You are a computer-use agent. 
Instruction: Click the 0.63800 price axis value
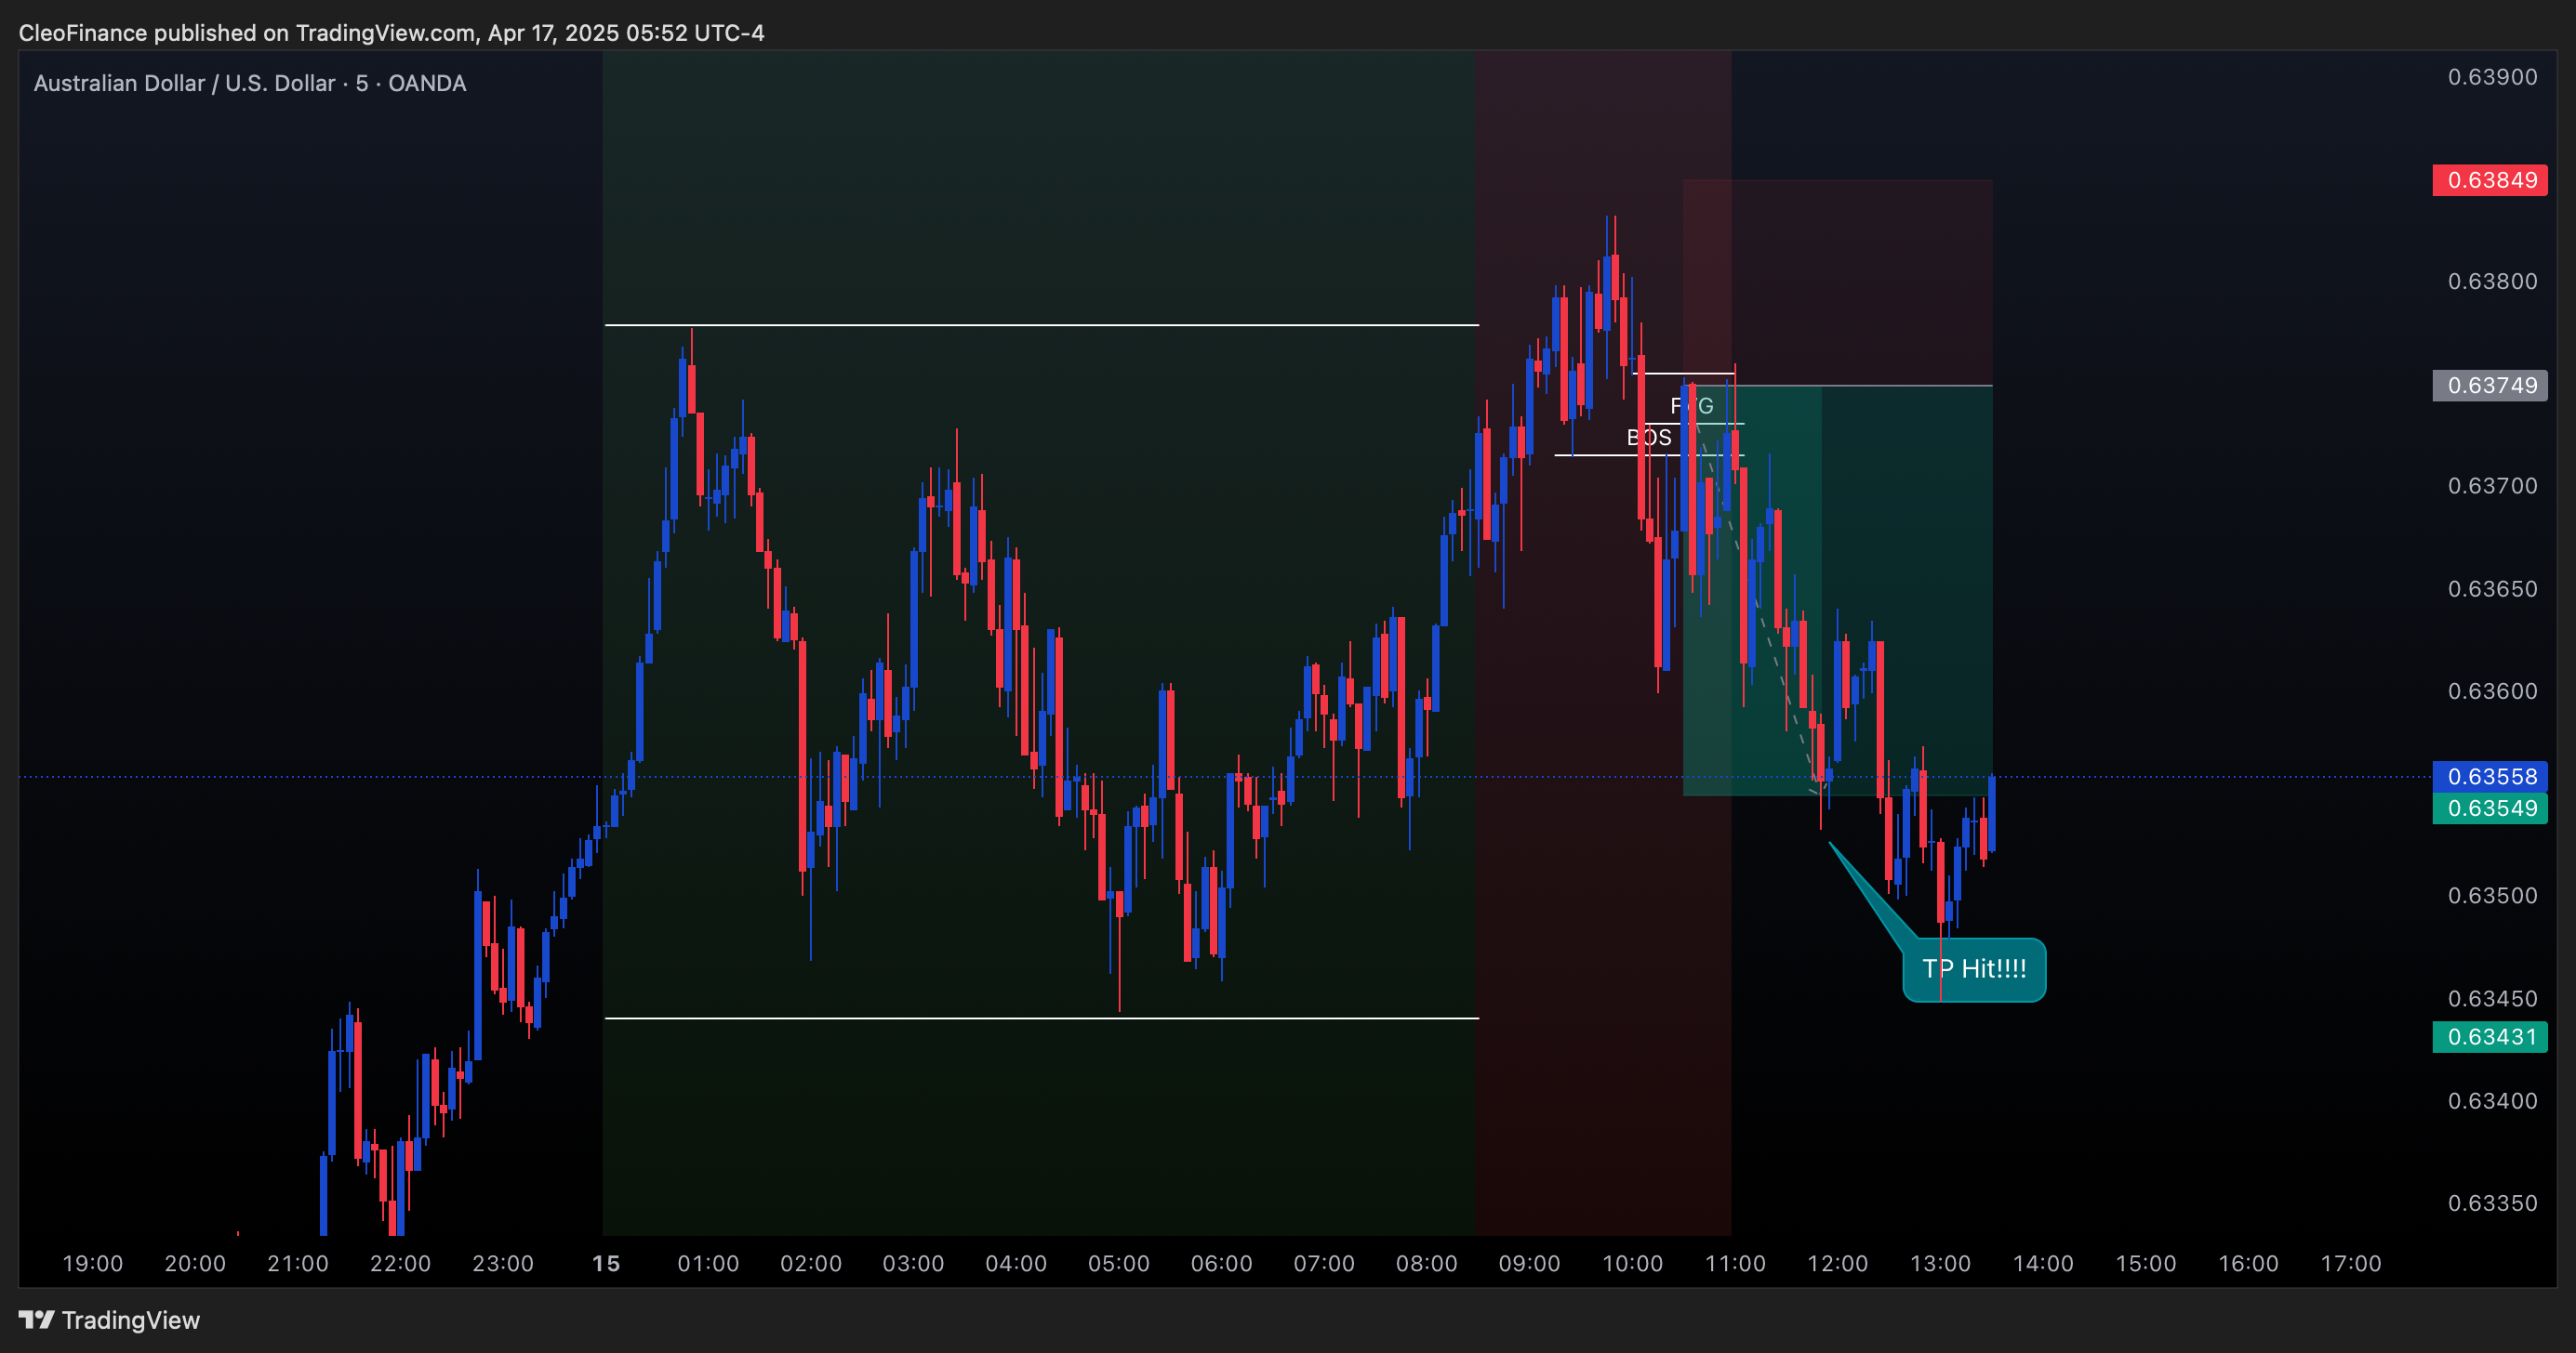2492,281
